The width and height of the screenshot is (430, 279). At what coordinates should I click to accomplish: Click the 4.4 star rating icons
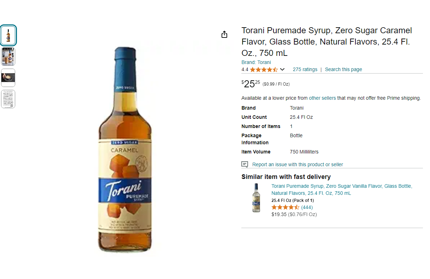tap(264, 69)
